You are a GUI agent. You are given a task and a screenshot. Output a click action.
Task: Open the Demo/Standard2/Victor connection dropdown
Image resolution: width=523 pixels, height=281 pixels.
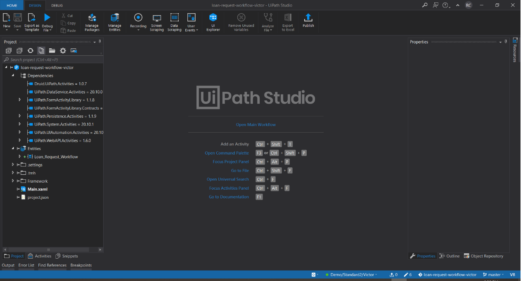tap(352, 274)
